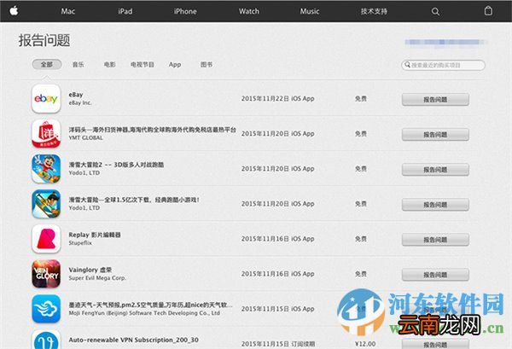The height and width of the screenshot is (349, 512).
Task: Click the 滑雪大冒险 全球1.5亿次下载 app icon
Action: (46, 204)
